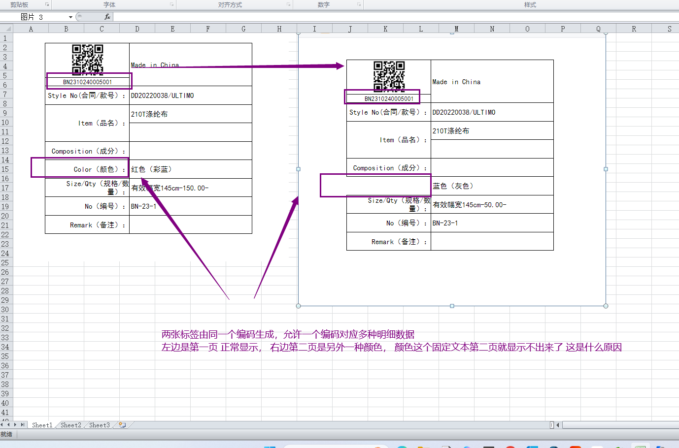Viewport: 679px width, 448px height.
Task: Click the QR code on left label
Action: 87,59
